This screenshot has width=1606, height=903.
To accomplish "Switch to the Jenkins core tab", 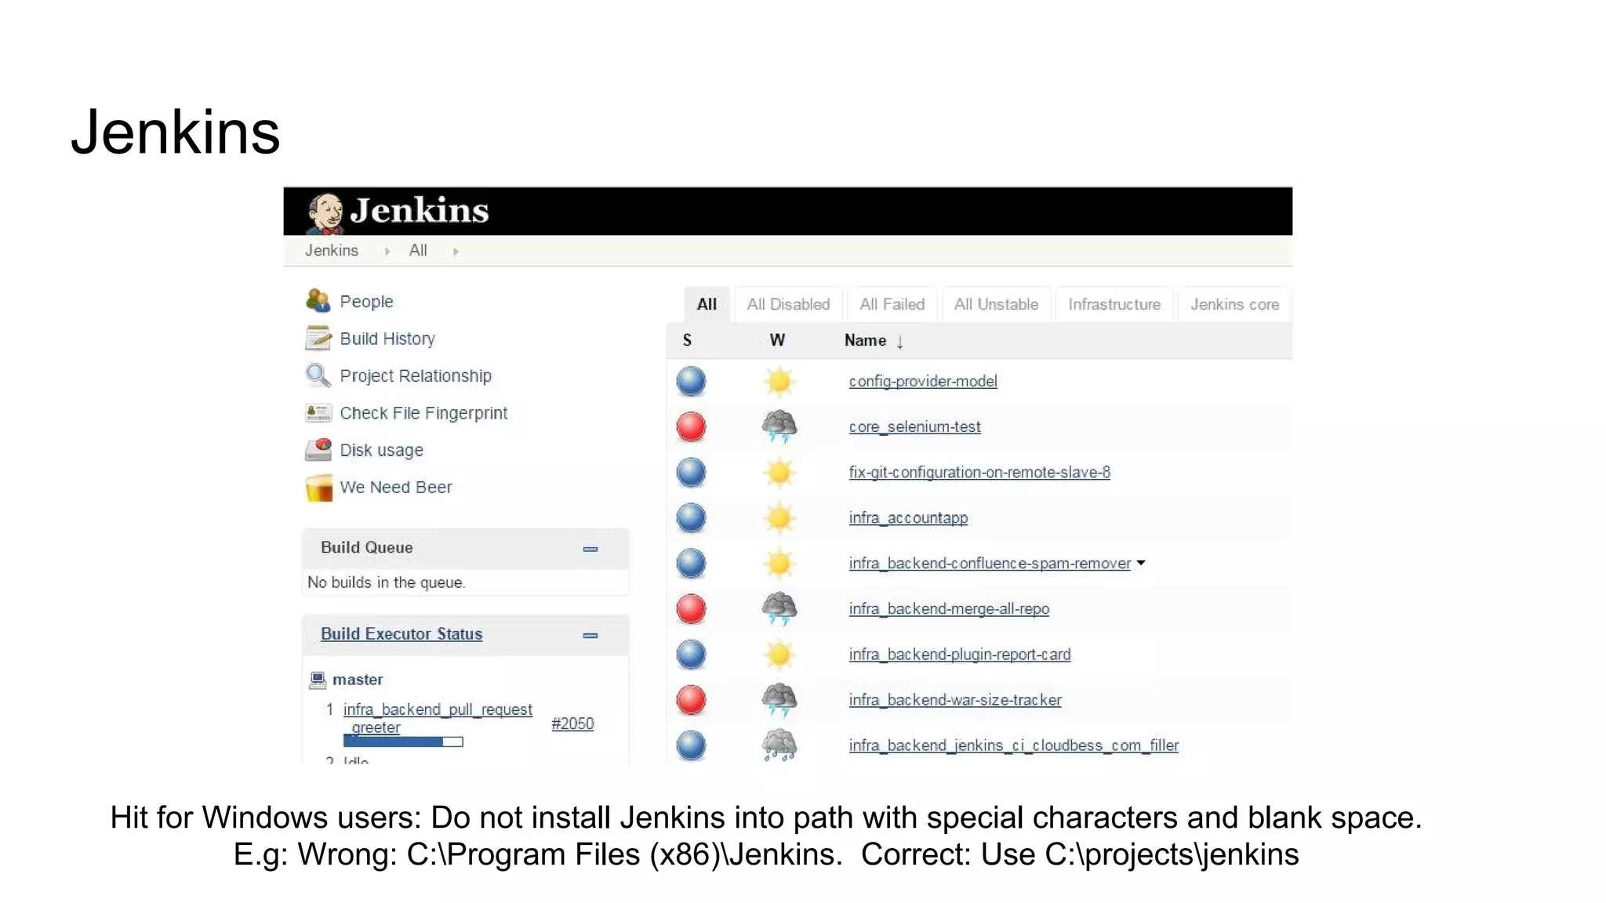I will point(1234,304).
